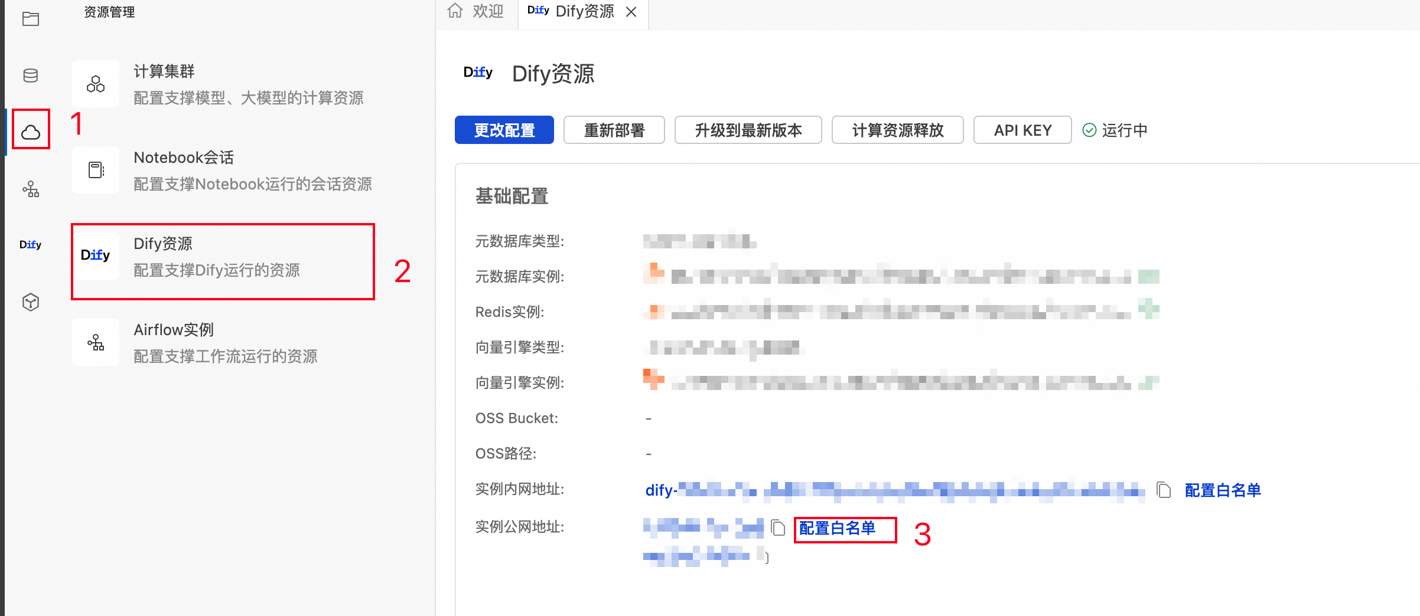Click the API KEY button
Image resolution: width=1420 pixels, height=616 pixels.
tap(1022, 130)
